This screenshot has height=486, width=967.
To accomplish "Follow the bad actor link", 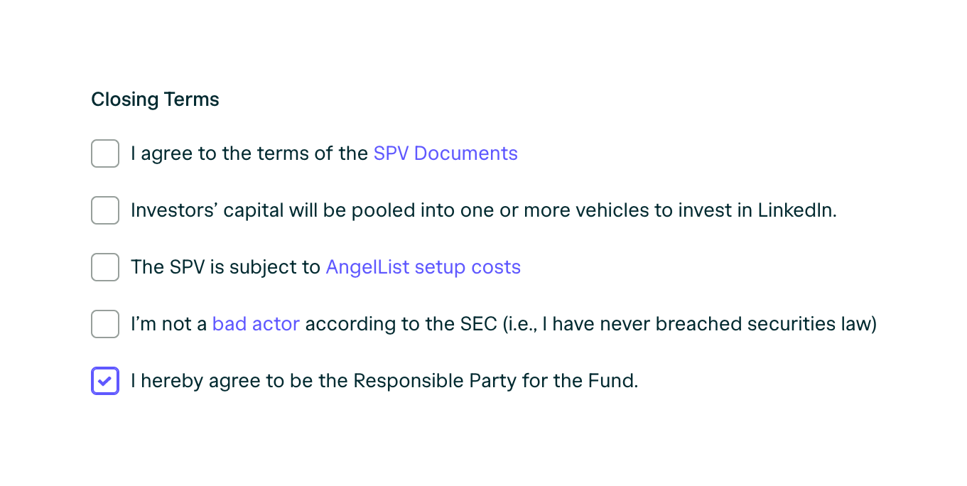I will (256, 324).
